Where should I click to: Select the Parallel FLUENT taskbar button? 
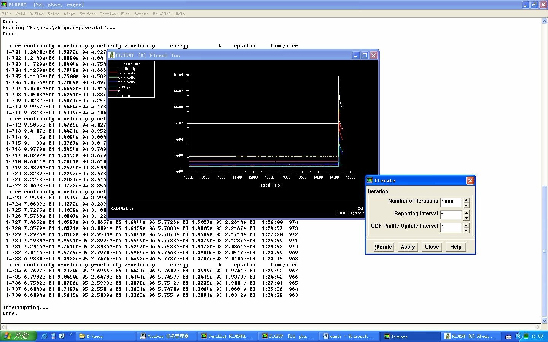click(228, 336)
